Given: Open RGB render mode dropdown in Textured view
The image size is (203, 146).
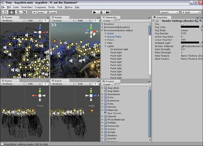Looking at the screenshot, I should pos(84,21).
